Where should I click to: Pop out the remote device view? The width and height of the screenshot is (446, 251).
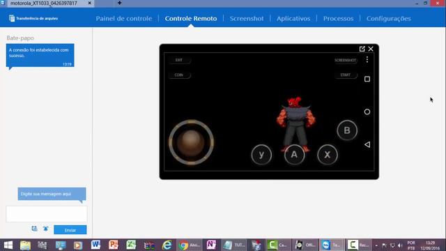click(362, 49)
